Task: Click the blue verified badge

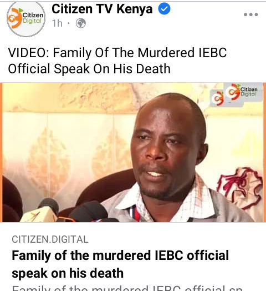Action: [164, 9]
